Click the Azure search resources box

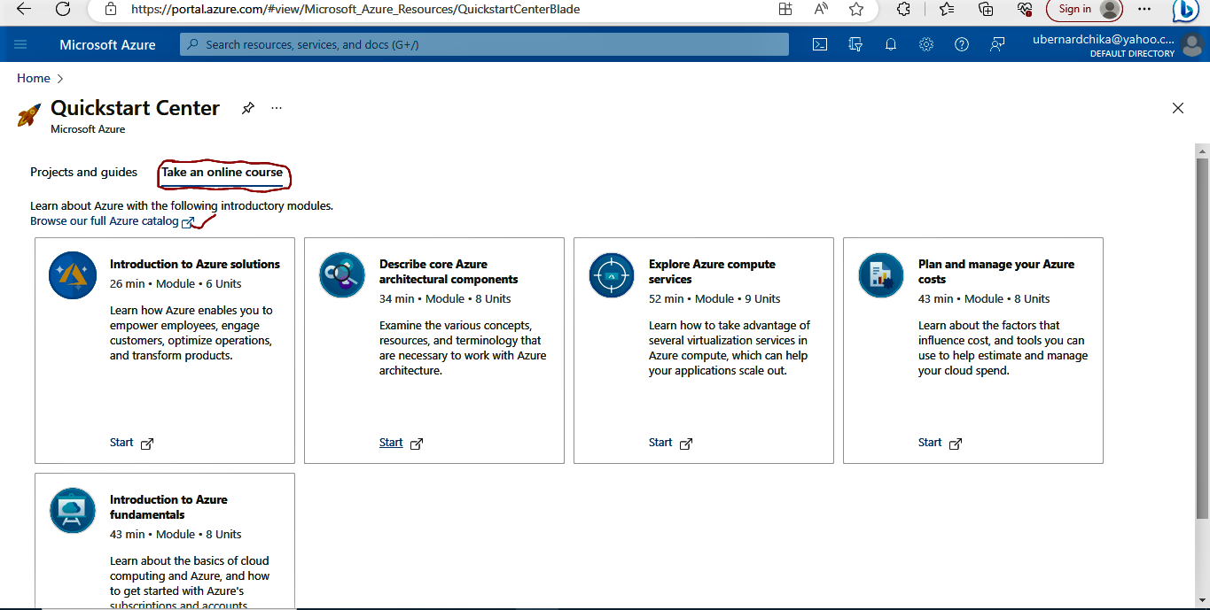(x=484, y=44)
